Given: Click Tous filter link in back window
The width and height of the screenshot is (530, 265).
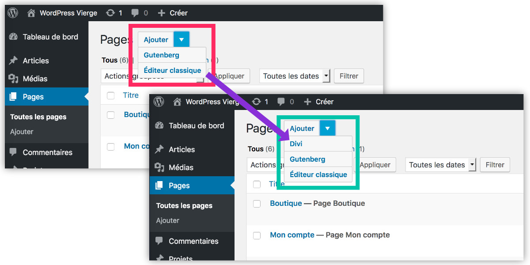Looking at the screenshot, I should click(x=110, y=60).
